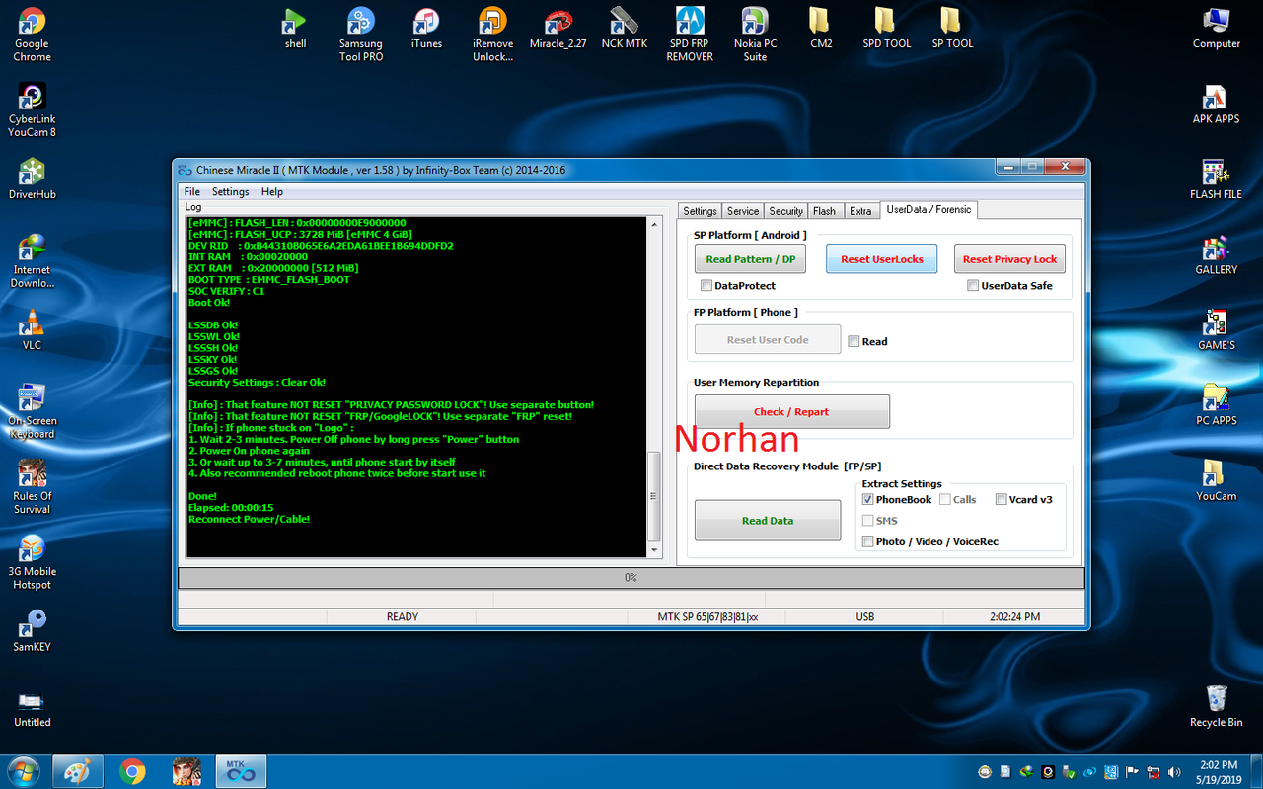Click the network status tray icon
Screen dimensions: 1263x789
(1153, 772)
